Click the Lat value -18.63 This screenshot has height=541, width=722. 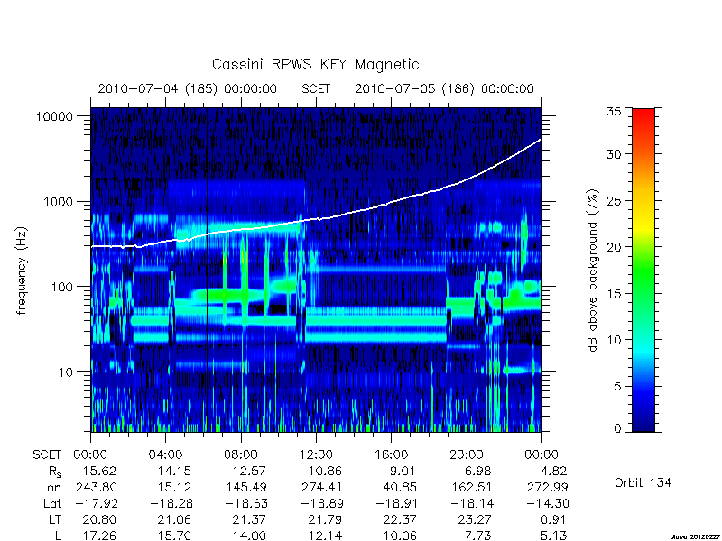[x=246, y=504]
